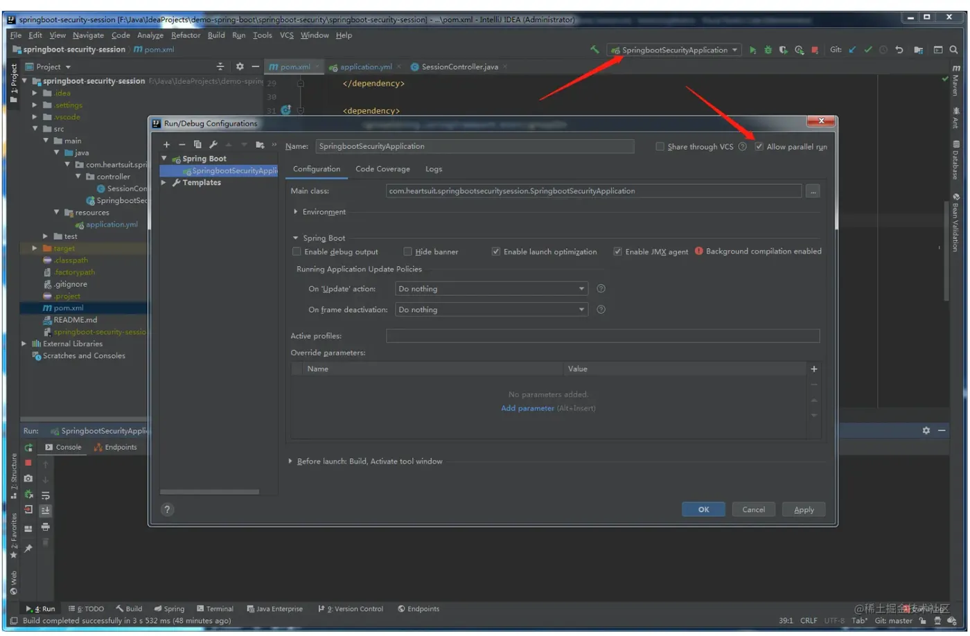Remove the selected run configuration

point(182,145)
